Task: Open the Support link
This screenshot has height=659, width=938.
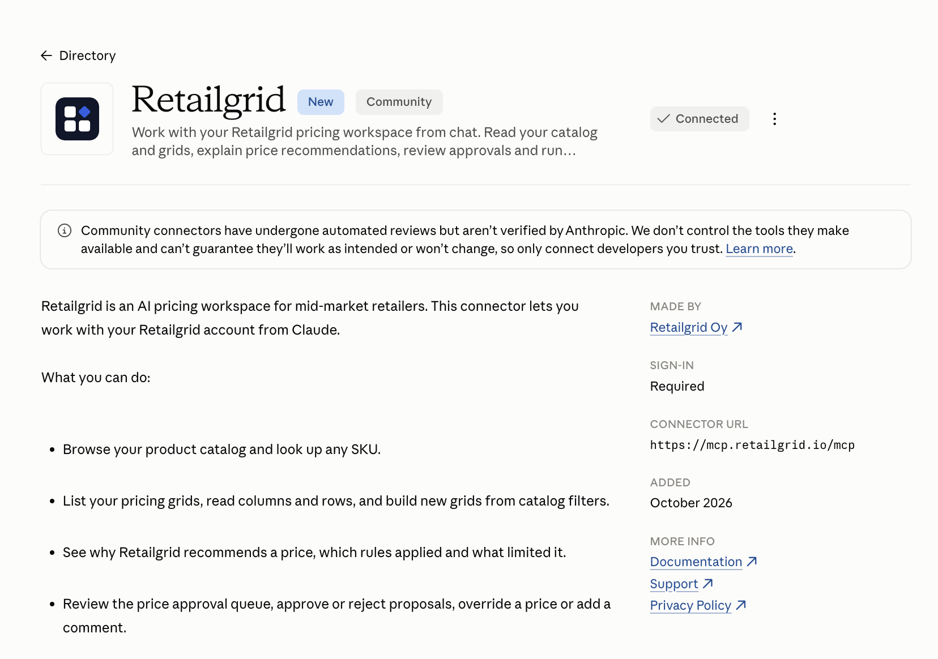Action: coord(674,584)
